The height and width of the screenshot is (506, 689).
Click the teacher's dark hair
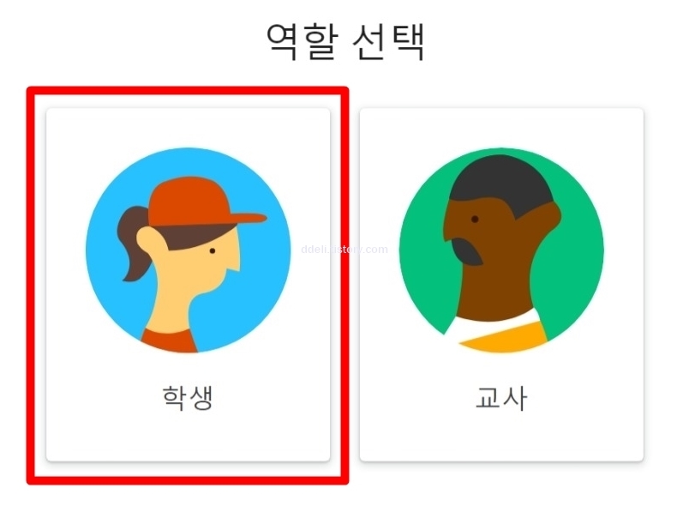pyautogui.click(x=501, y=183)
